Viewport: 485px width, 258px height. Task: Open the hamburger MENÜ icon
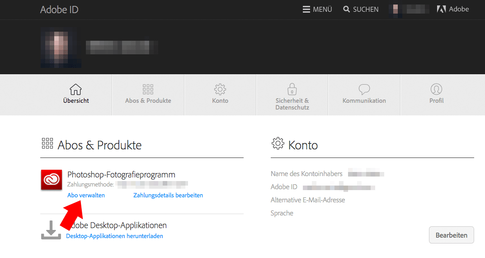[x=306, y=10]
